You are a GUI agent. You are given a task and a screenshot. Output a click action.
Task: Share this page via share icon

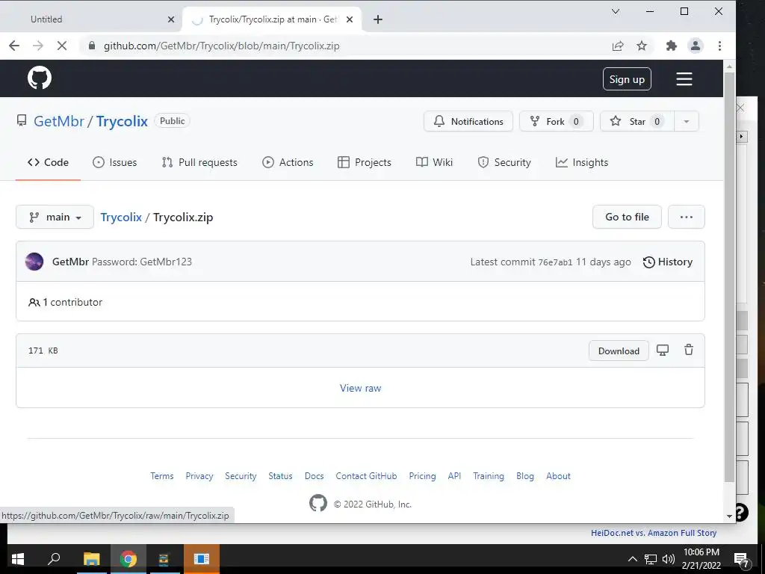tap(618, 46)
